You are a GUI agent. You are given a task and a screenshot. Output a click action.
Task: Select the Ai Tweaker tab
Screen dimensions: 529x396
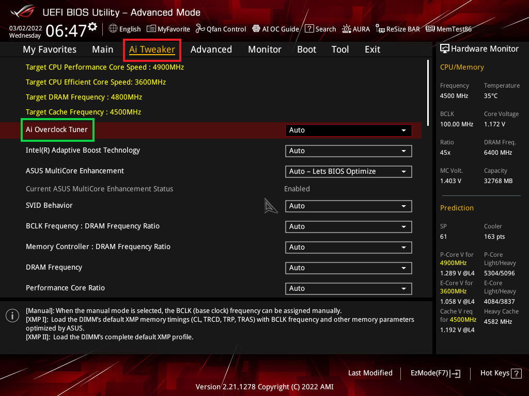(x=152, y=49)
